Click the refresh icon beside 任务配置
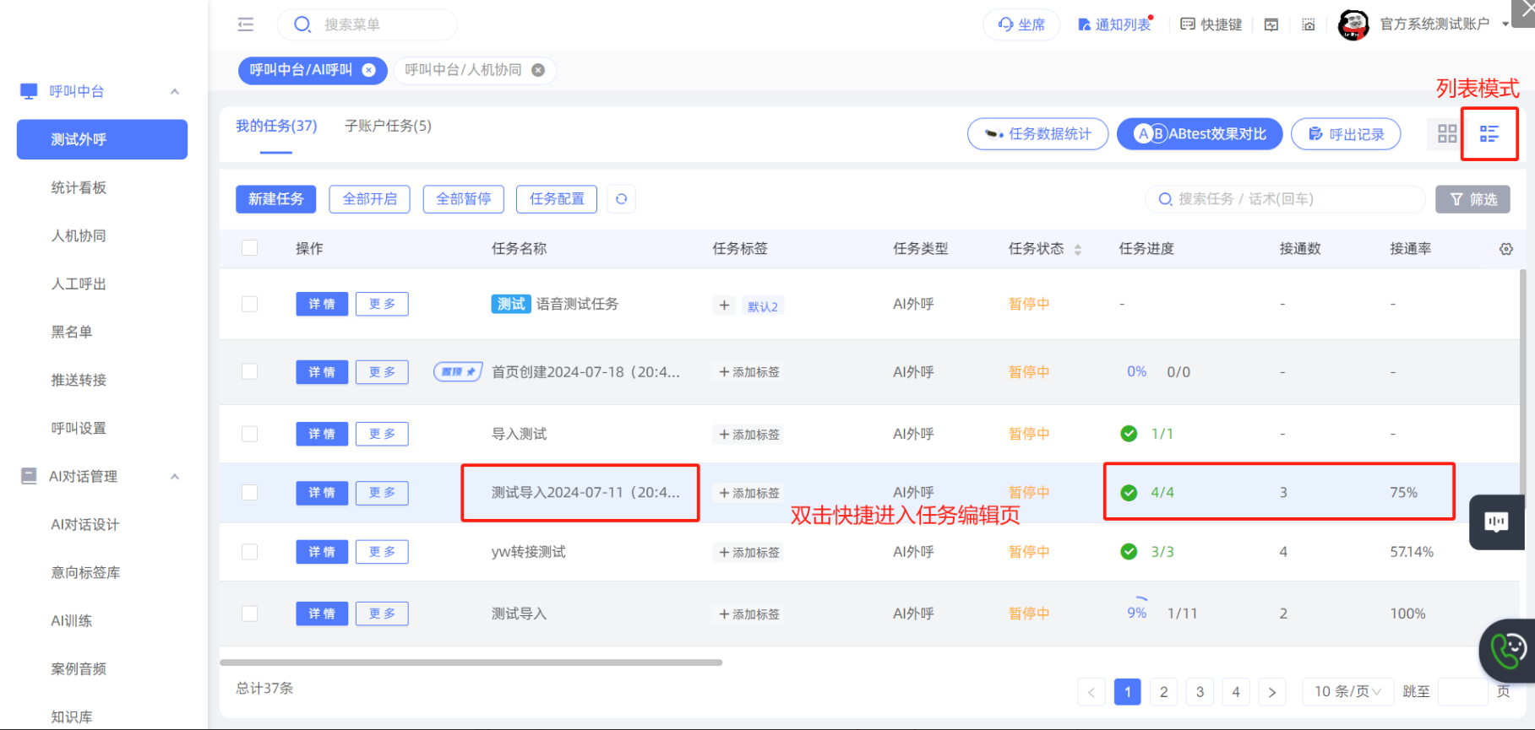The width and height of the screenshot is (1535, 730). click(x=621, y=199)
